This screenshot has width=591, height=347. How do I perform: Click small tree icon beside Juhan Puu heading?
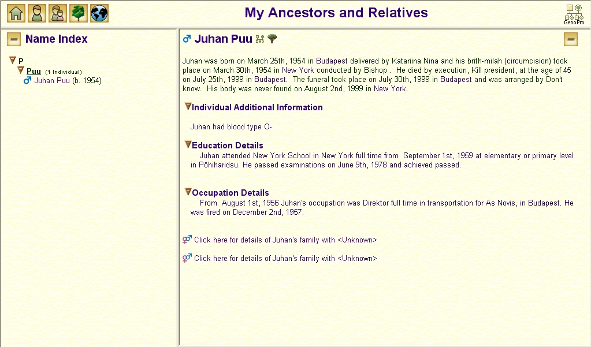coord(272,39)
